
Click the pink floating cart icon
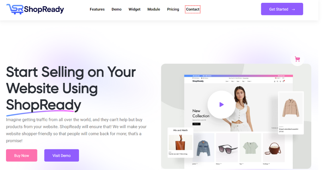[x=297, y=59]
